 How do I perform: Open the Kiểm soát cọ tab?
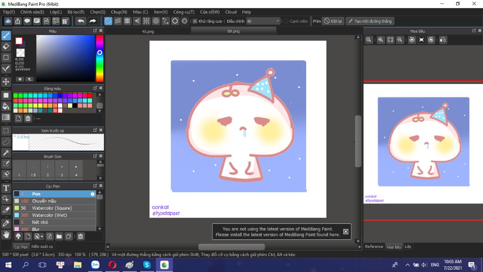coord(42,246)
